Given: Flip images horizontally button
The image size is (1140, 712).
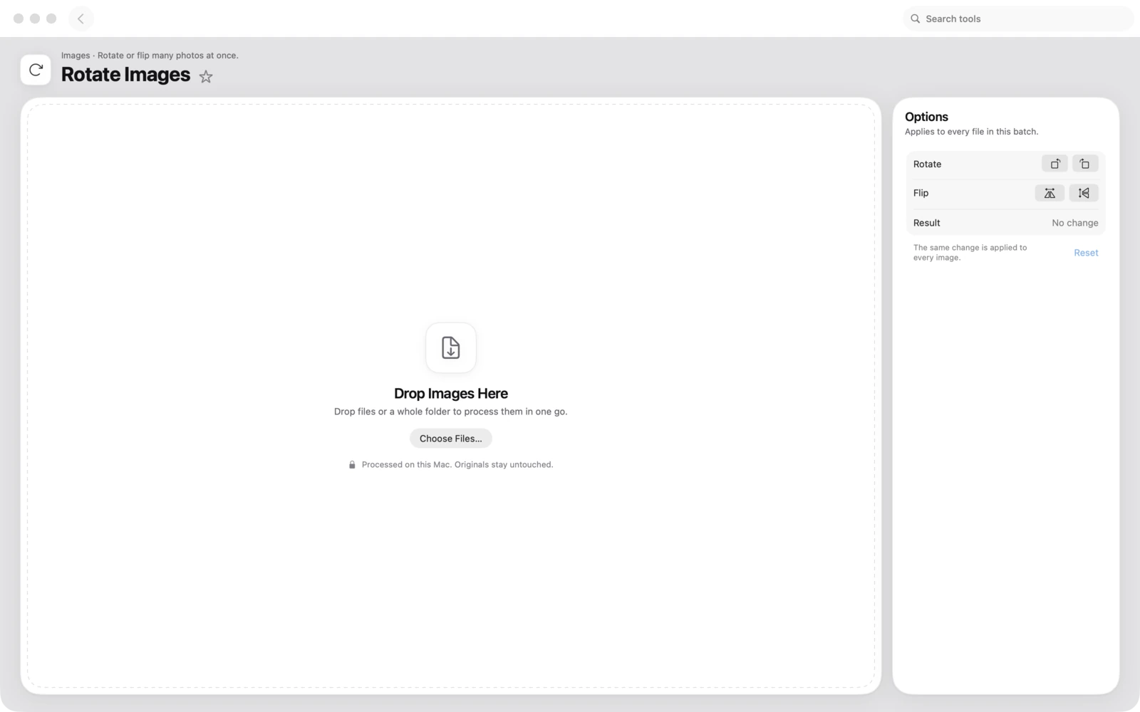Looking at the screenshot, I should [x=1050, y=193].
